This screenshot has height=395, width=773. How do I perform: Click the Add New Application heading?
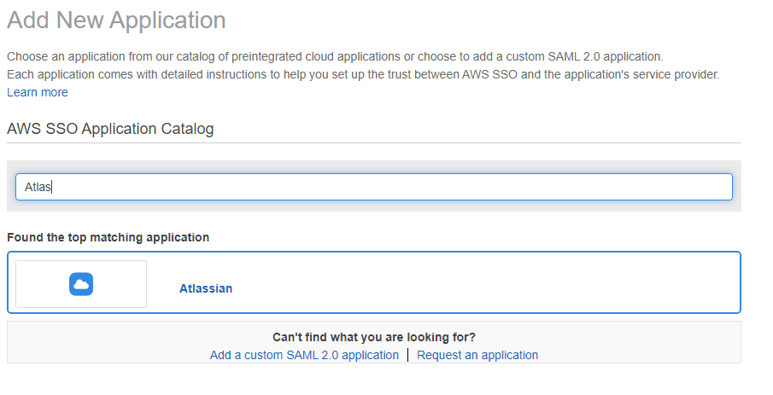(x=116, y=20)
